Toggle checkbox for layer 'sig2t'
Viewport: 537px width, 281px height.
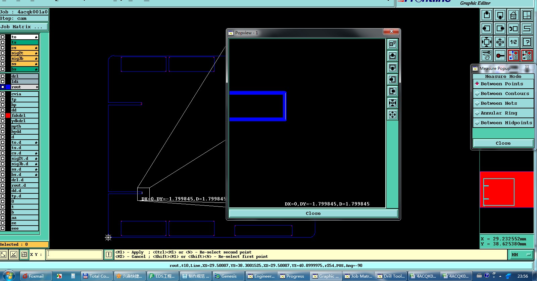[x=3, y=53]
